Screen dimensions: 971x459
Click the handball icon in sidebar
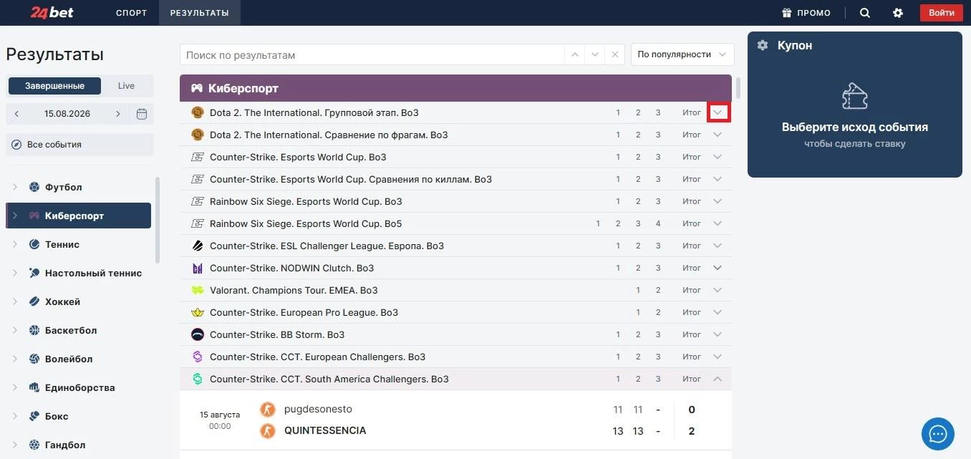coord(34,445)
